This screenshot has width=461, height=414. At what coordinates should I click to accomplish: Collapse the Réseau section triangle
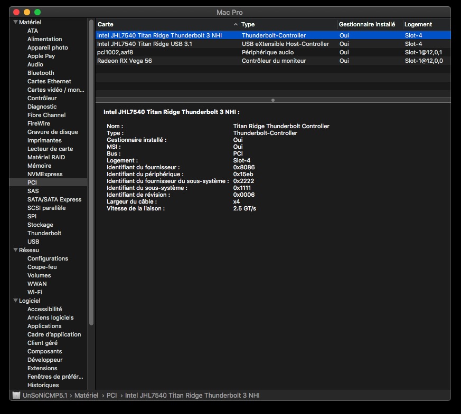[16, 250]
